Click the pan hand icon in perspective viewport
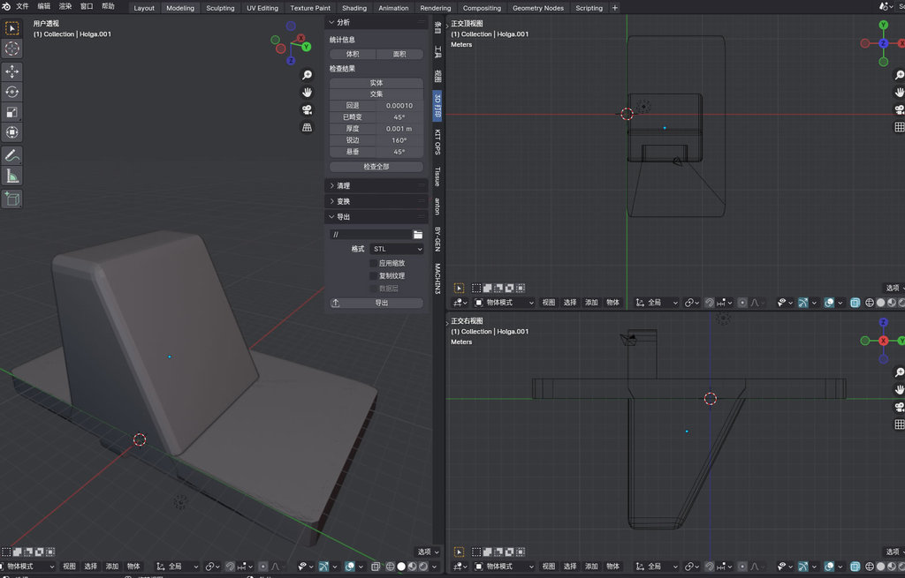Screen dimensions: 905x578 (x=307, y=92)
